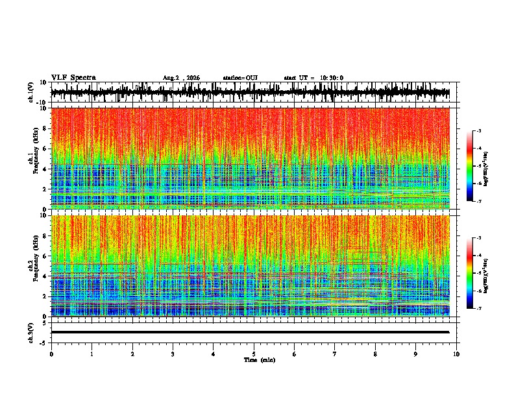Click the "VLF Spectra" plot title

pos(73,78)
